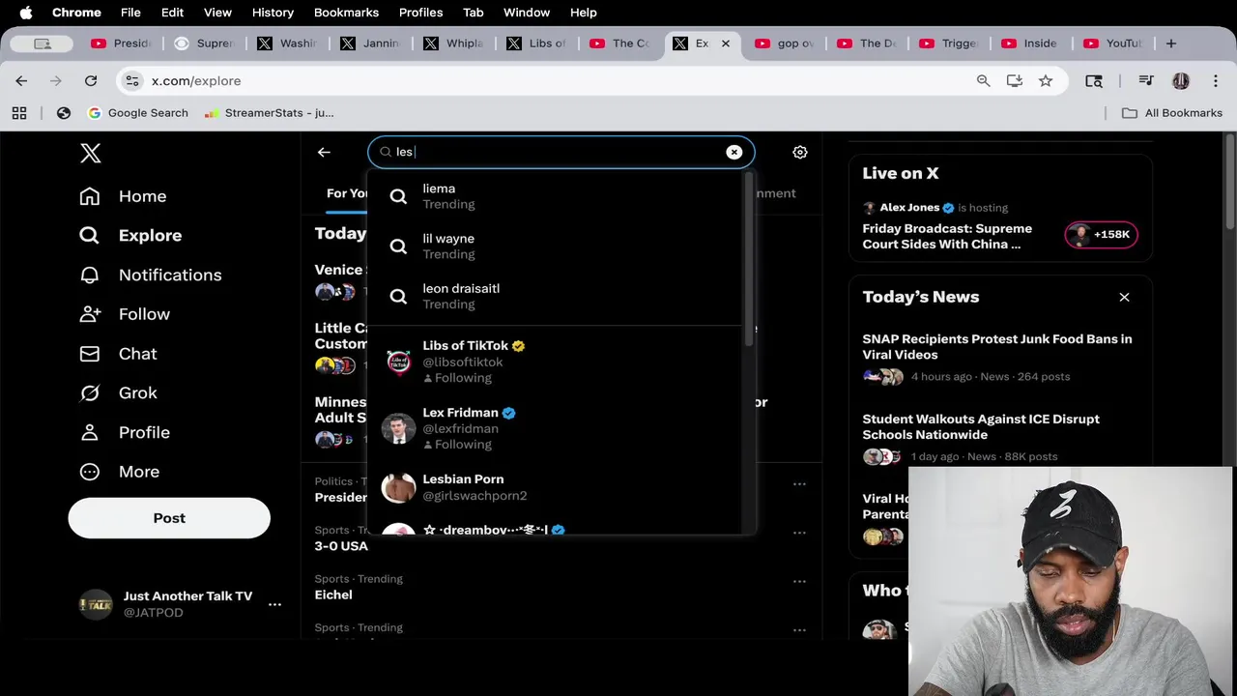Open More options in sidebar
Image resolution: width=1237 pixels, height=696 pixels.
(x=119, y=472)
